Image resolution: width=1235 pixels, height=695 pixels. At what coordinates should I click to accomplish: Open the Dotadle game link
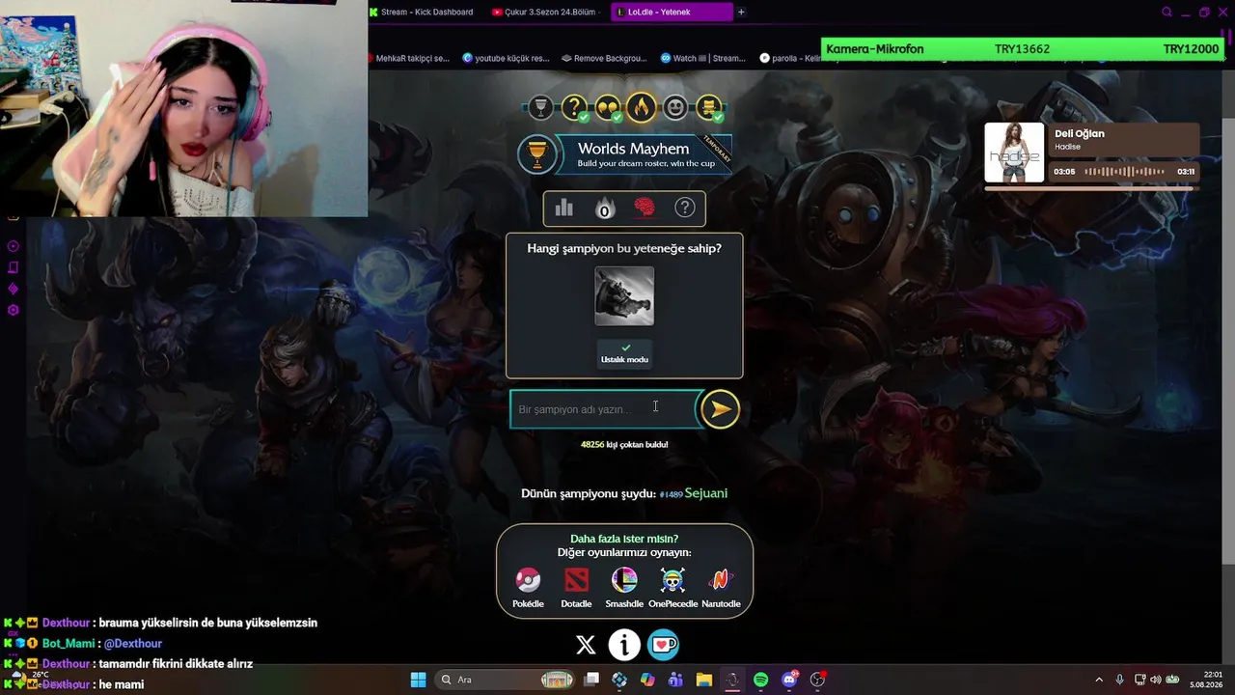(x=576, y=587)
